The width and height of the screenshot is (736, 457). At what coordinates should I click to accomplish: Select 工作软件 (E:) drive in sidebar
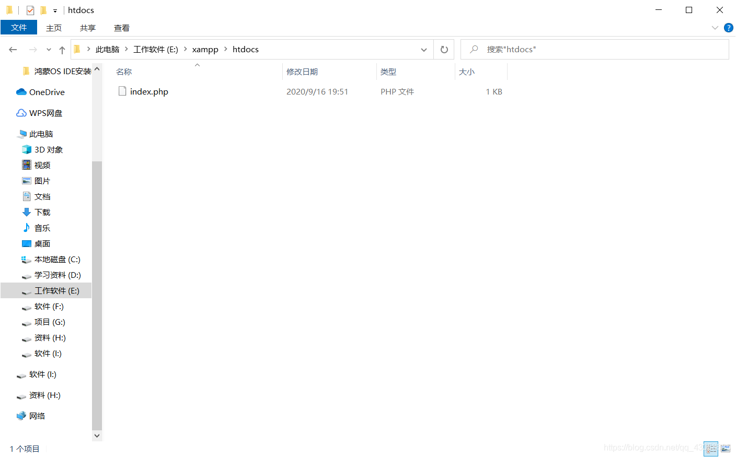(x=46, y=290)
